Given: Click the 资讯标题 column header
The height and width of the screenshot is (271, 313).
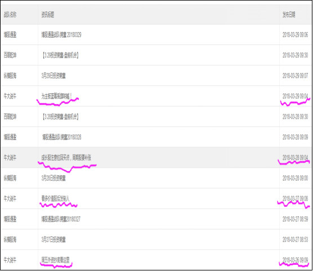Looking at the screenshot, I should (48, 15).
